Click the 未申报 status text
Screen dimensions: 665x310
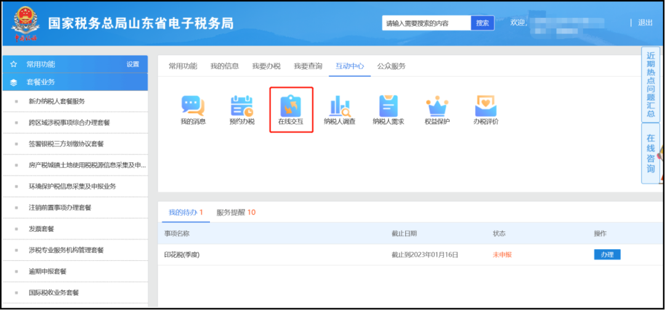(x=502, y=255)
